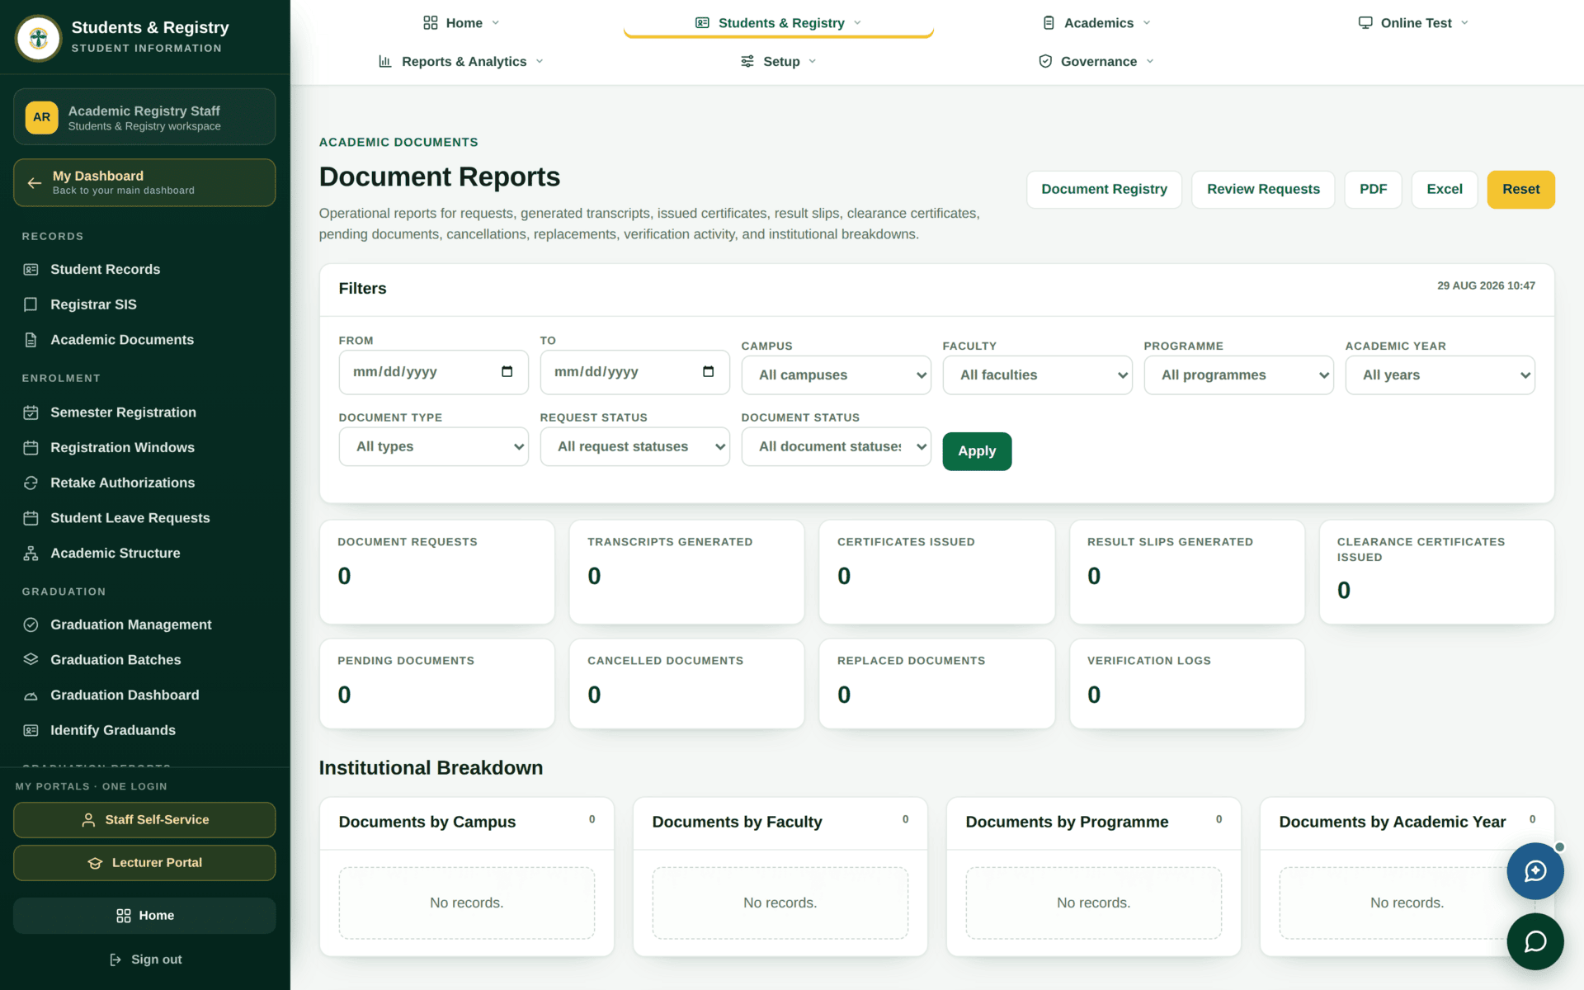
Task: Click the Staff Self-Service person icon
Action: pyautogui.click(x=88, y=820)
